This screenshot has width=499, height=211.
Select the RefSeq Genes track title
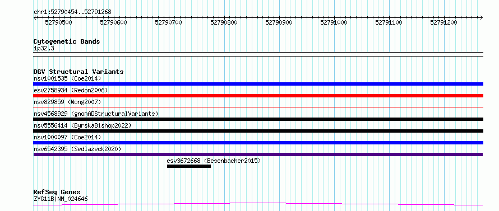click(x=57, y=193)
